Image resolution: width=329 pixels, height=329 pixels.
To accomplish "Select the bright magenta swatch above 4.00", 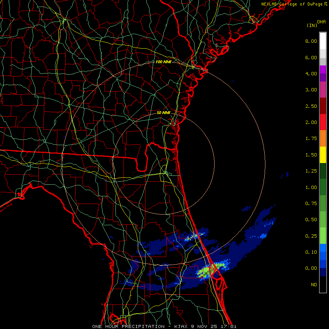I will [x=323, y=69].
